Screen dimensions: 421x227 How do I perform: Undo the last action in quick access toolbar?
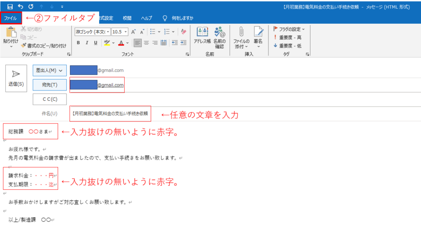[21, 7]
